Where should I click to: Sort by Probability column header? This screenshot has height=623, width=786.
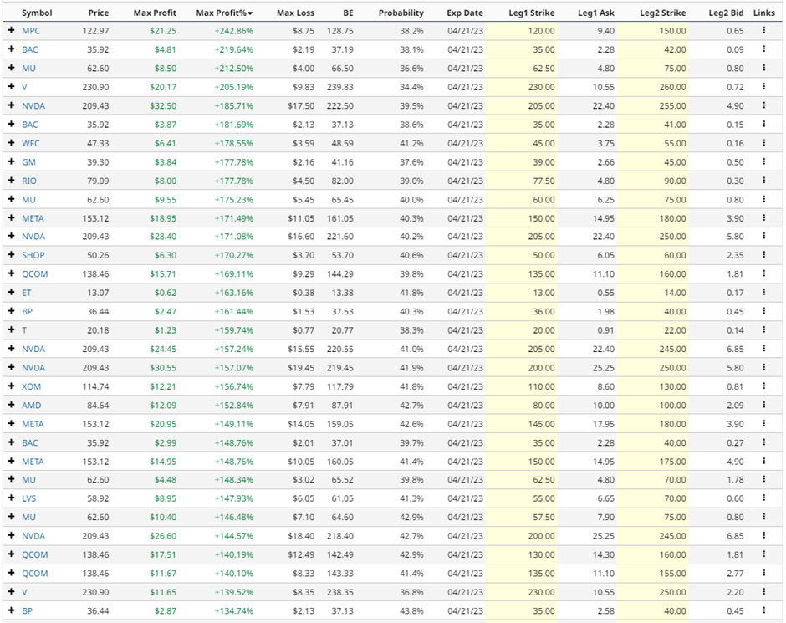tap(401, 13)
